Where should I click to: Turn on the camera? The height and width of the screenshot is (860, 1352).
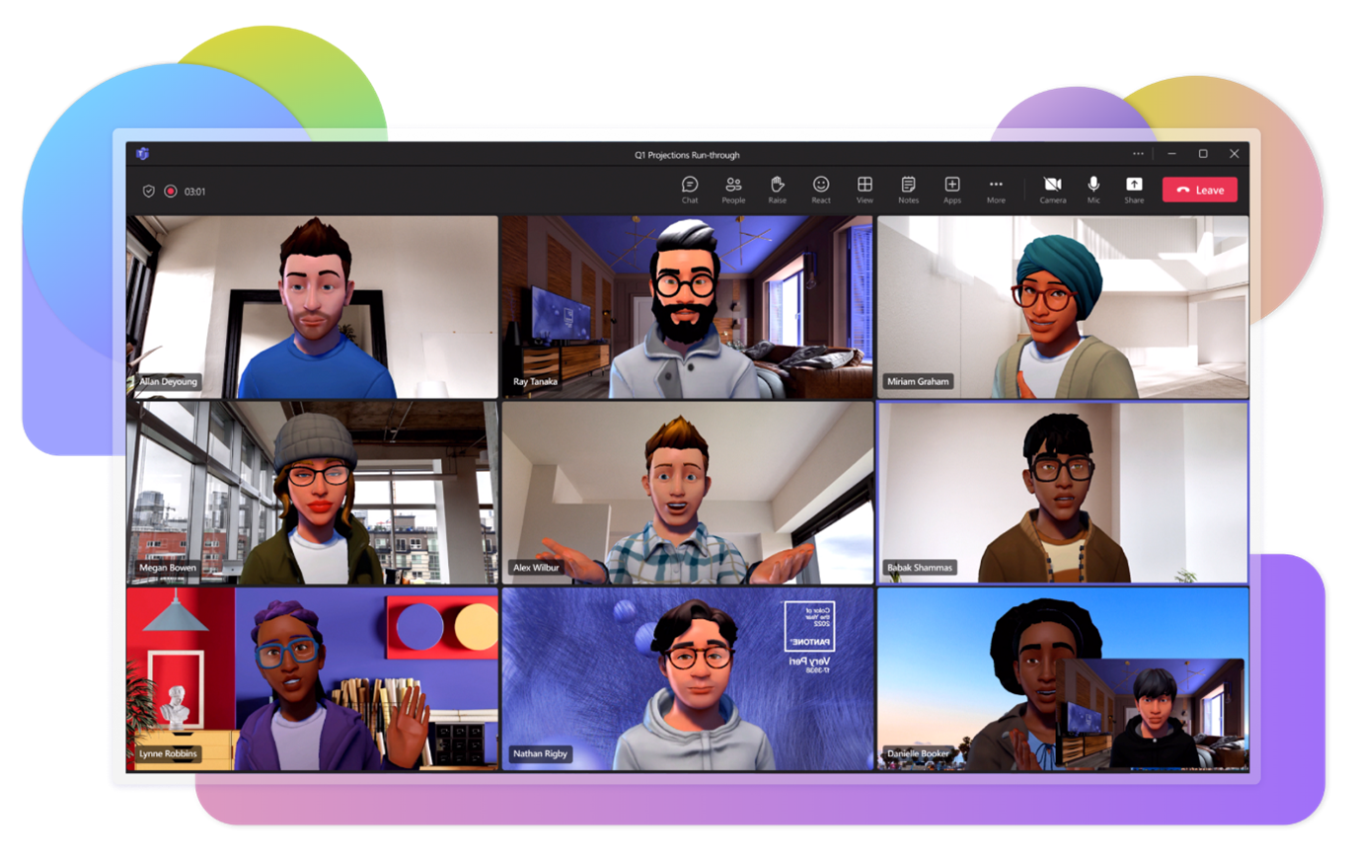[1053, 190]
